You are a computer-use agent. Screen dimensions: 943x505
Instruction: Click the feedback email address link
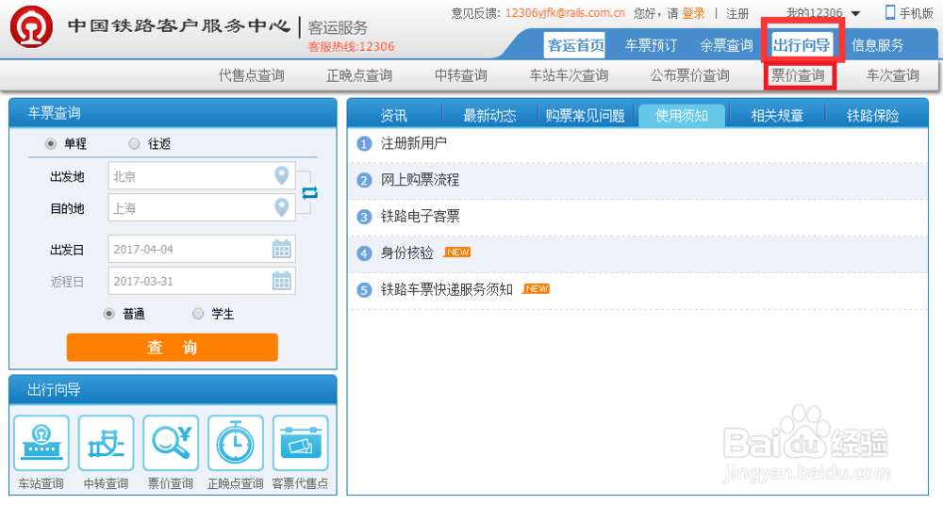click(x=565, y=12)
